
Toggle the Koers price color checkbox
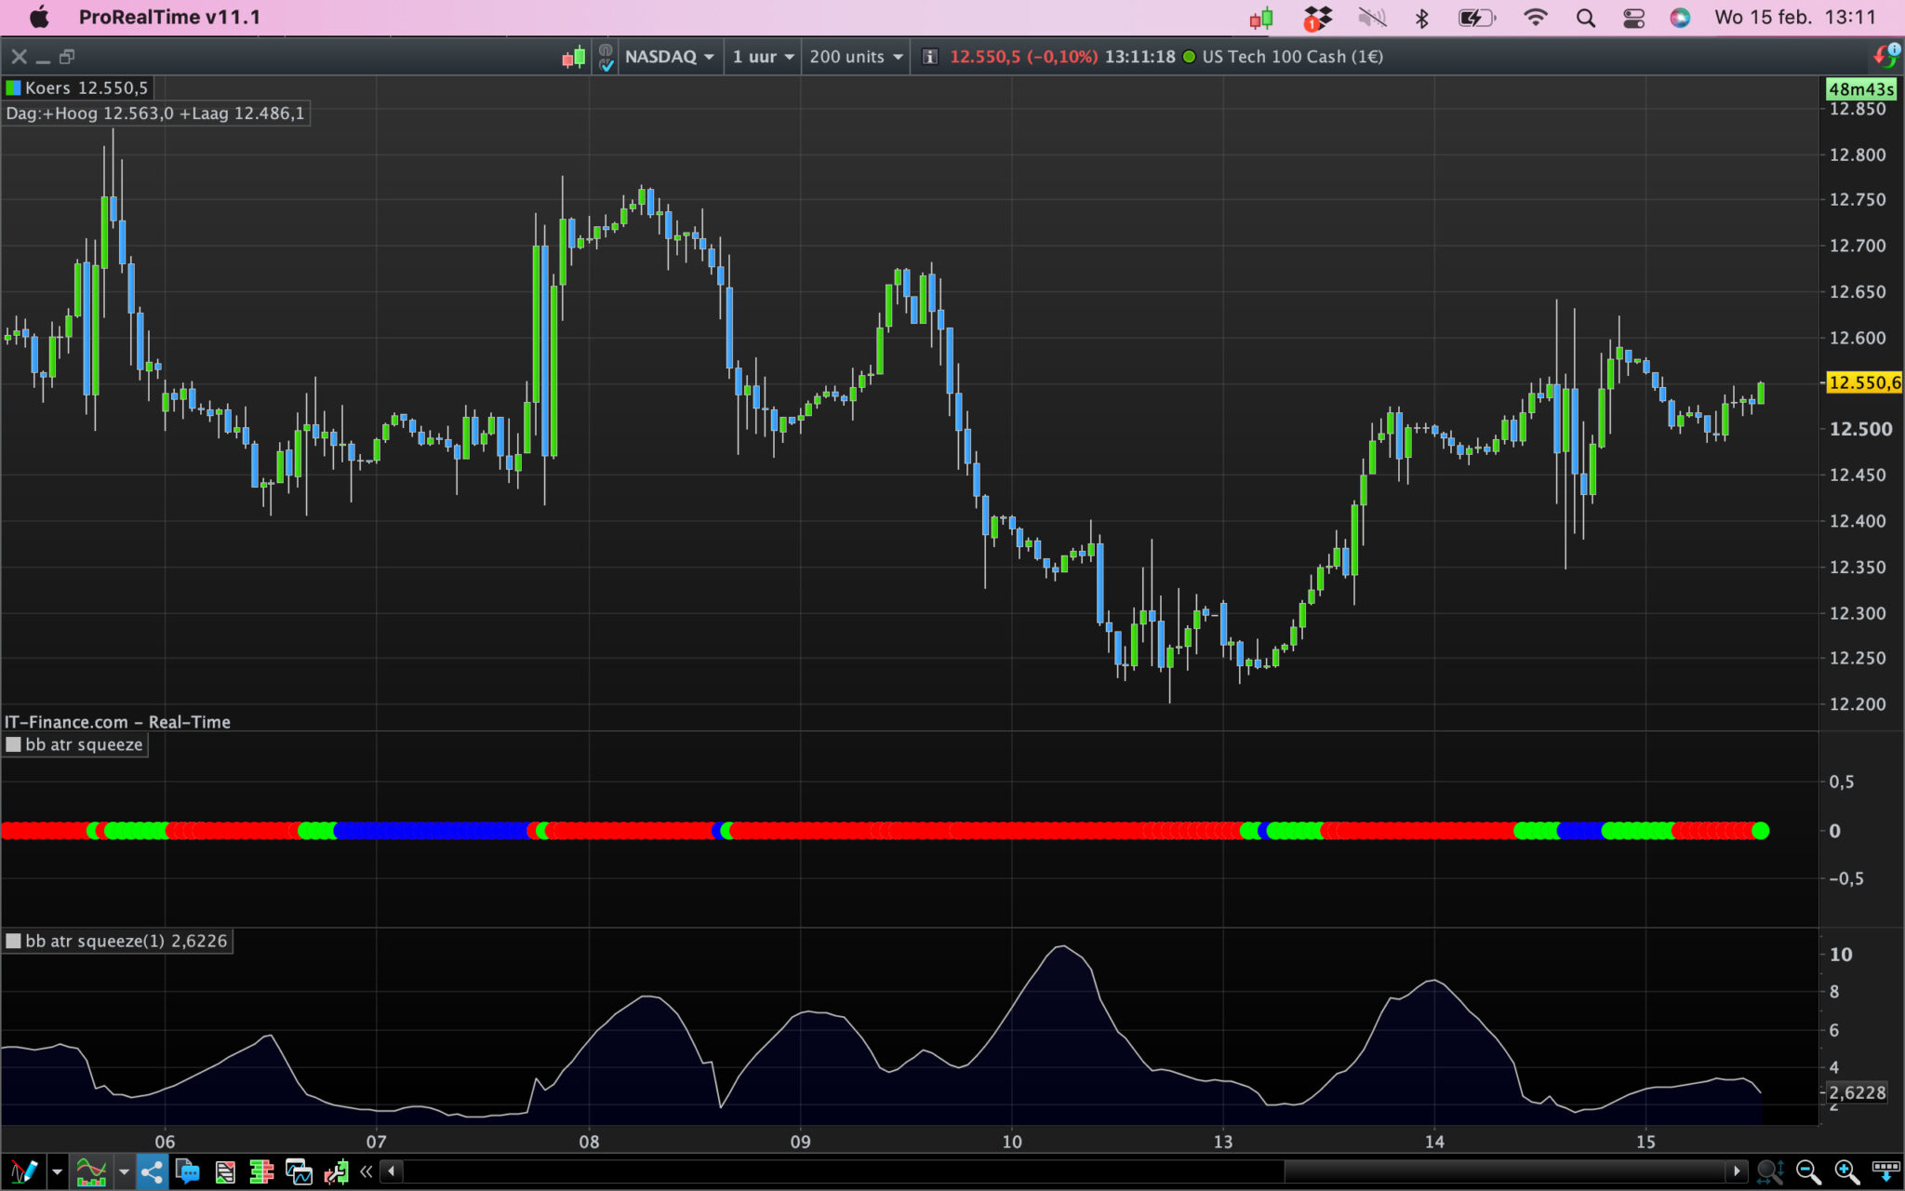click(x=13, y=88)
